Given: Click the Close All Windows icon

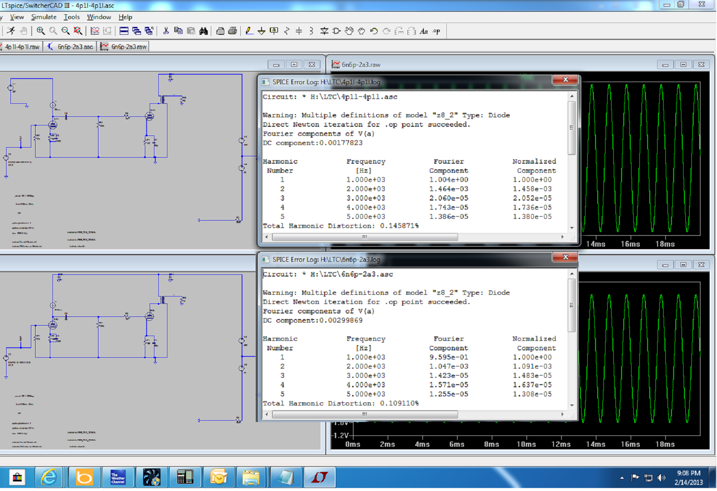Looking at the screenshot, I should (x=149, y=31).
